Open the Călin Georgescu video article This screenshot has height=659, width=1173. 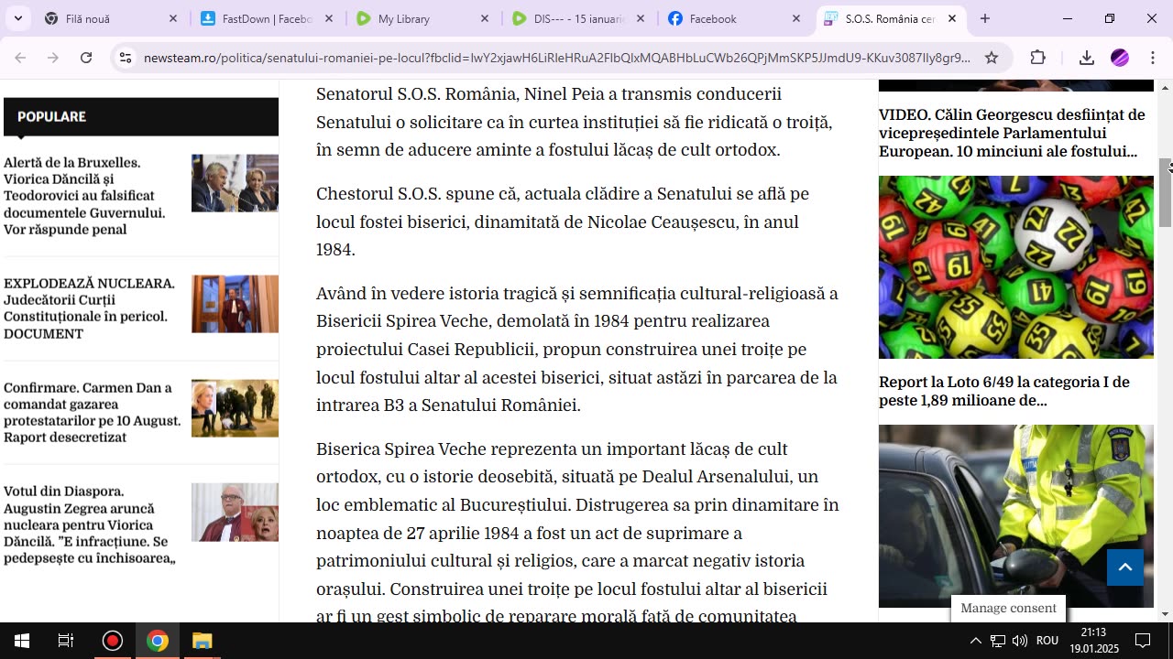click(1012, 134)
